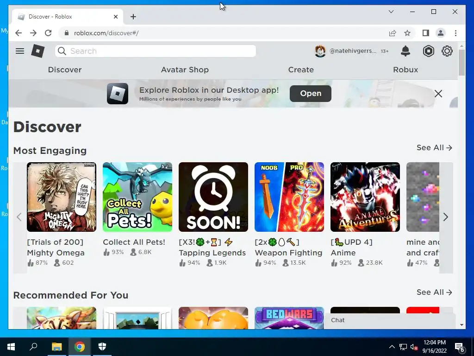The width and height of the screenshot is (474, 356).
Task: View site lock information
Action: [67, 33]
